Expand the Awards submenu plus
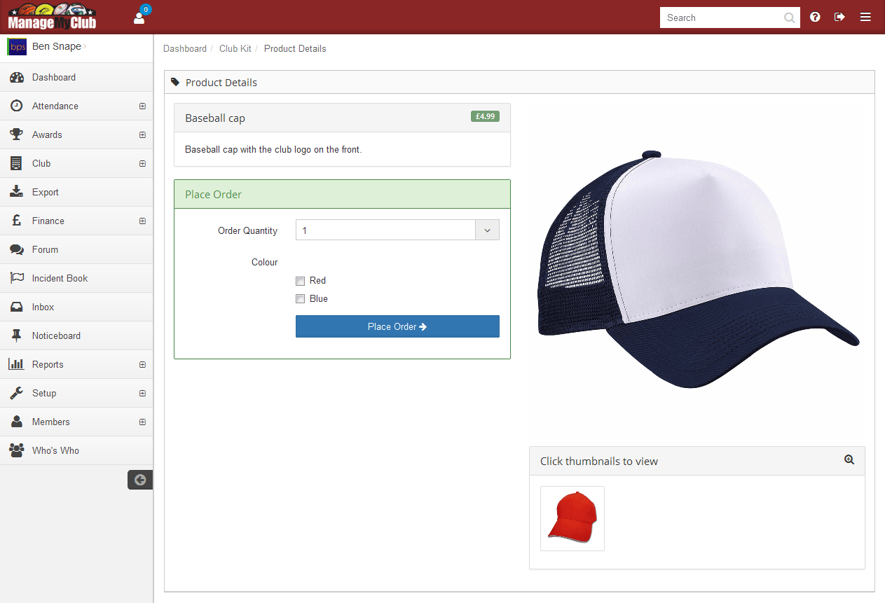885x603 pixels. pyautogui.click(x=142, y=135)
